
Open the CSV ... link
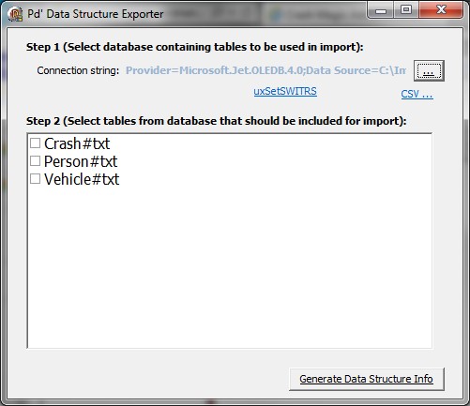click(x=417, y=94)
